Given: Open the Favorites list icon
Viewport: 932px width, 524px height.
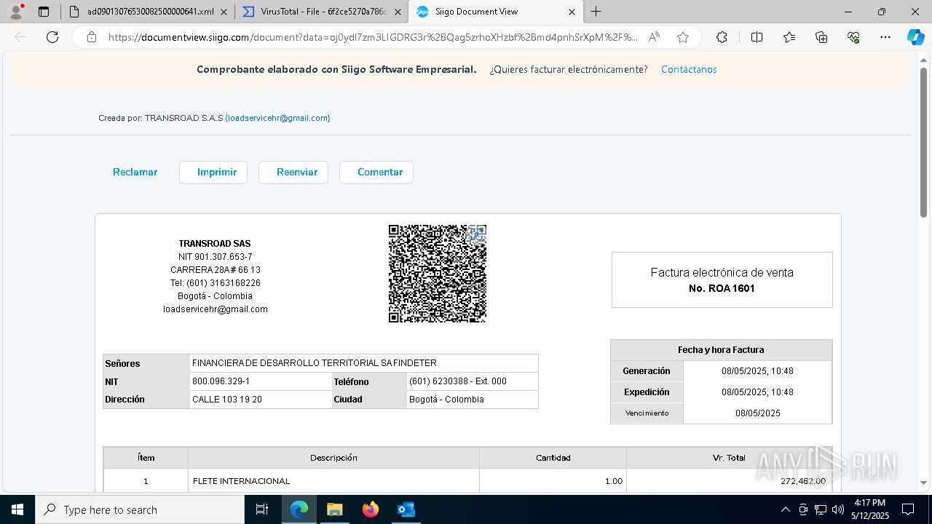Looking at the screenshot, I should [789, 37].
